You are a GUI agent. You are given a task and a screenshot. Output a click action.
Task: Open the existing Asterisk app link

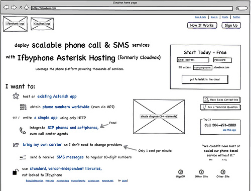click(x=57, y=97)
